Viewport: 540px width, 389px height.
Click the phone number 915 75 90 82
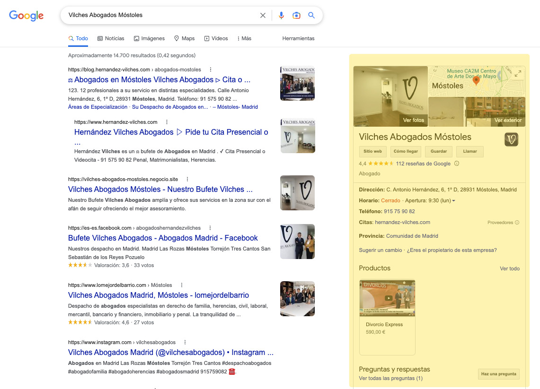399,212
